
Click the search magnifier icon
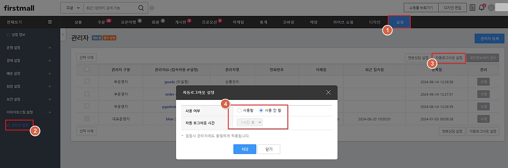pos(141,8)
